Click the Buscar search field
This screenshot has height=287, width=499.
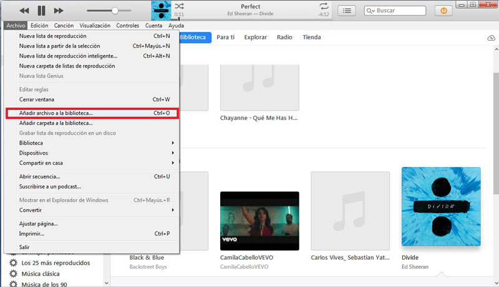tap(395, 11)
